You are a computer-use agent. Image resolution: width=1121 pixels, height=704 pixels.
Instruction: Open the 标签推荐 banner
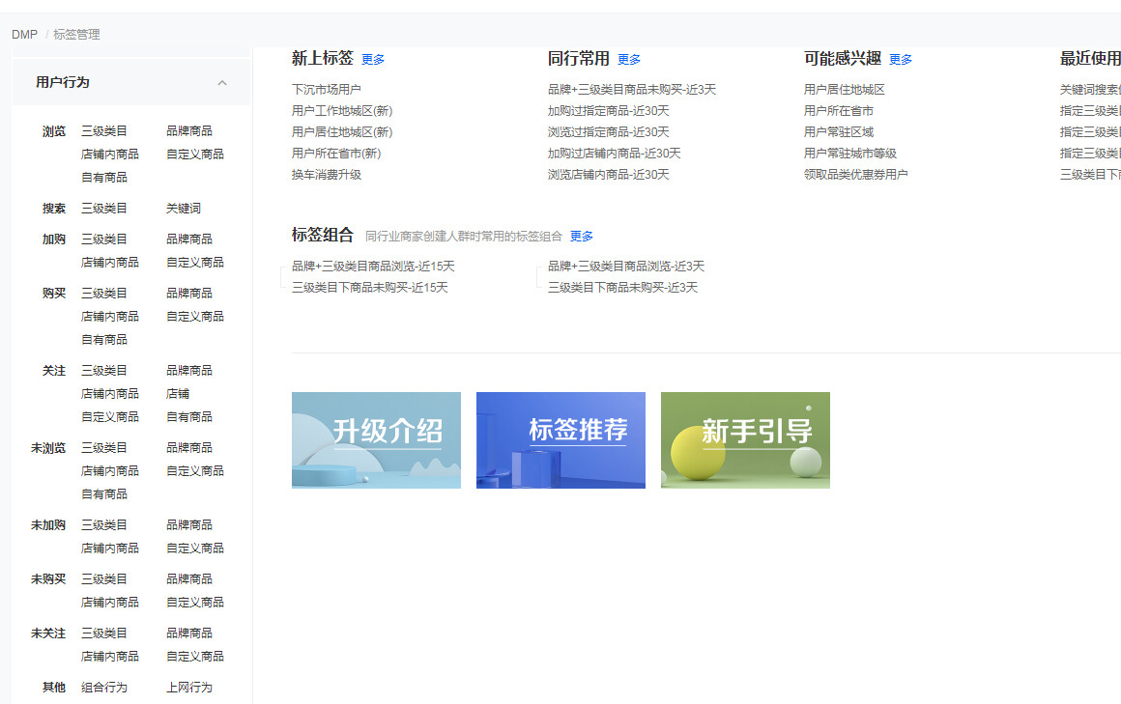pyautogui.click(x=560, y=440)
